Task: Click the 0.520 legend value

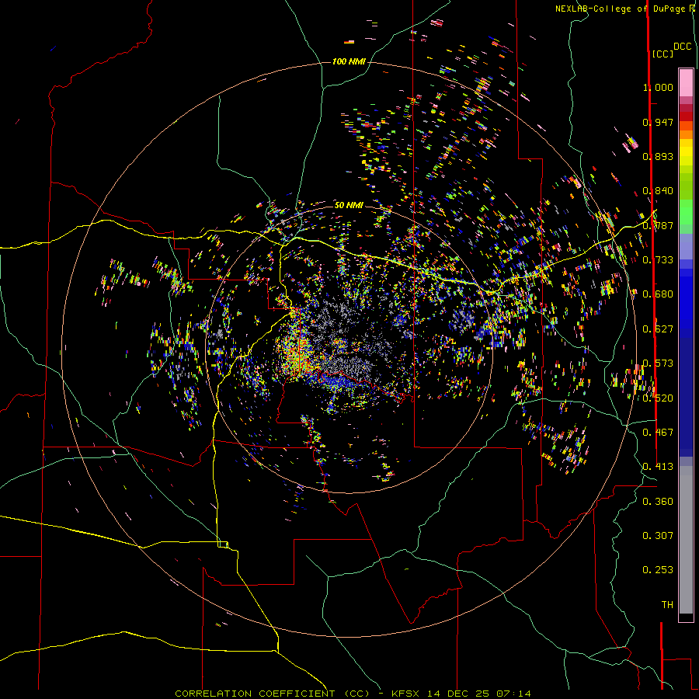Action: 658,398
